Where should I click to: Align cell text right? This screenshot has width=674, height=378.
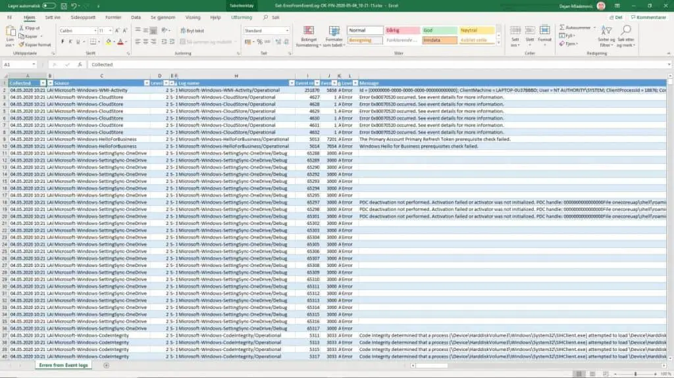pyautogui.click(x=153, y=41)
